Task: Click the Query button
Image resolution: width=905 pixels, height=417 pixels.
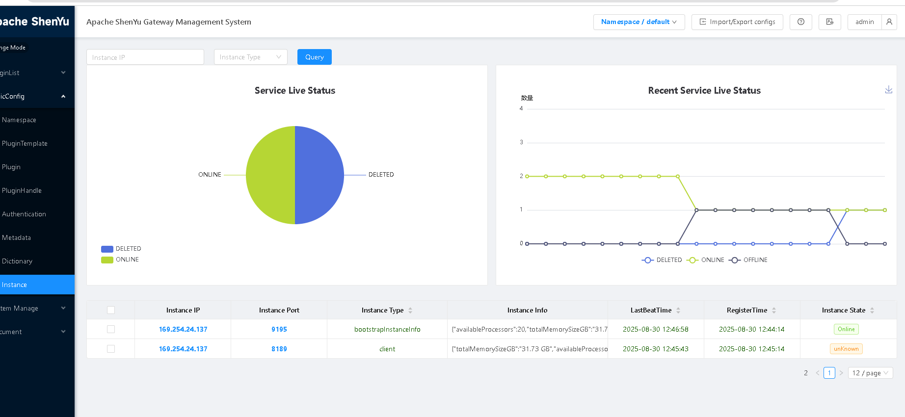Action: [314, 57]
